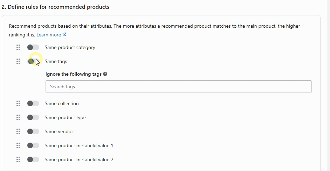This screenshot has height=171, width=330.
Task: Switch on the Same vendor toggle
Action: pyautogui.click(x=33, y=131)
